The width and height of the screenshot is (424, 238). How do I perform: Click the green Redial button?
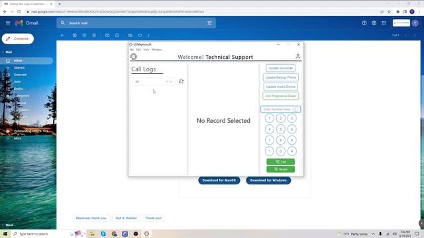point(281,169)
